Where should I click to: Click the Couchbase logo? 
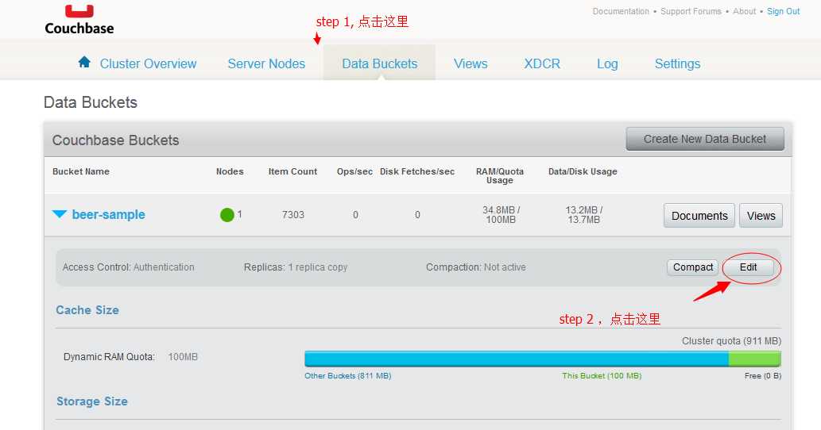[x=79, y=20]
